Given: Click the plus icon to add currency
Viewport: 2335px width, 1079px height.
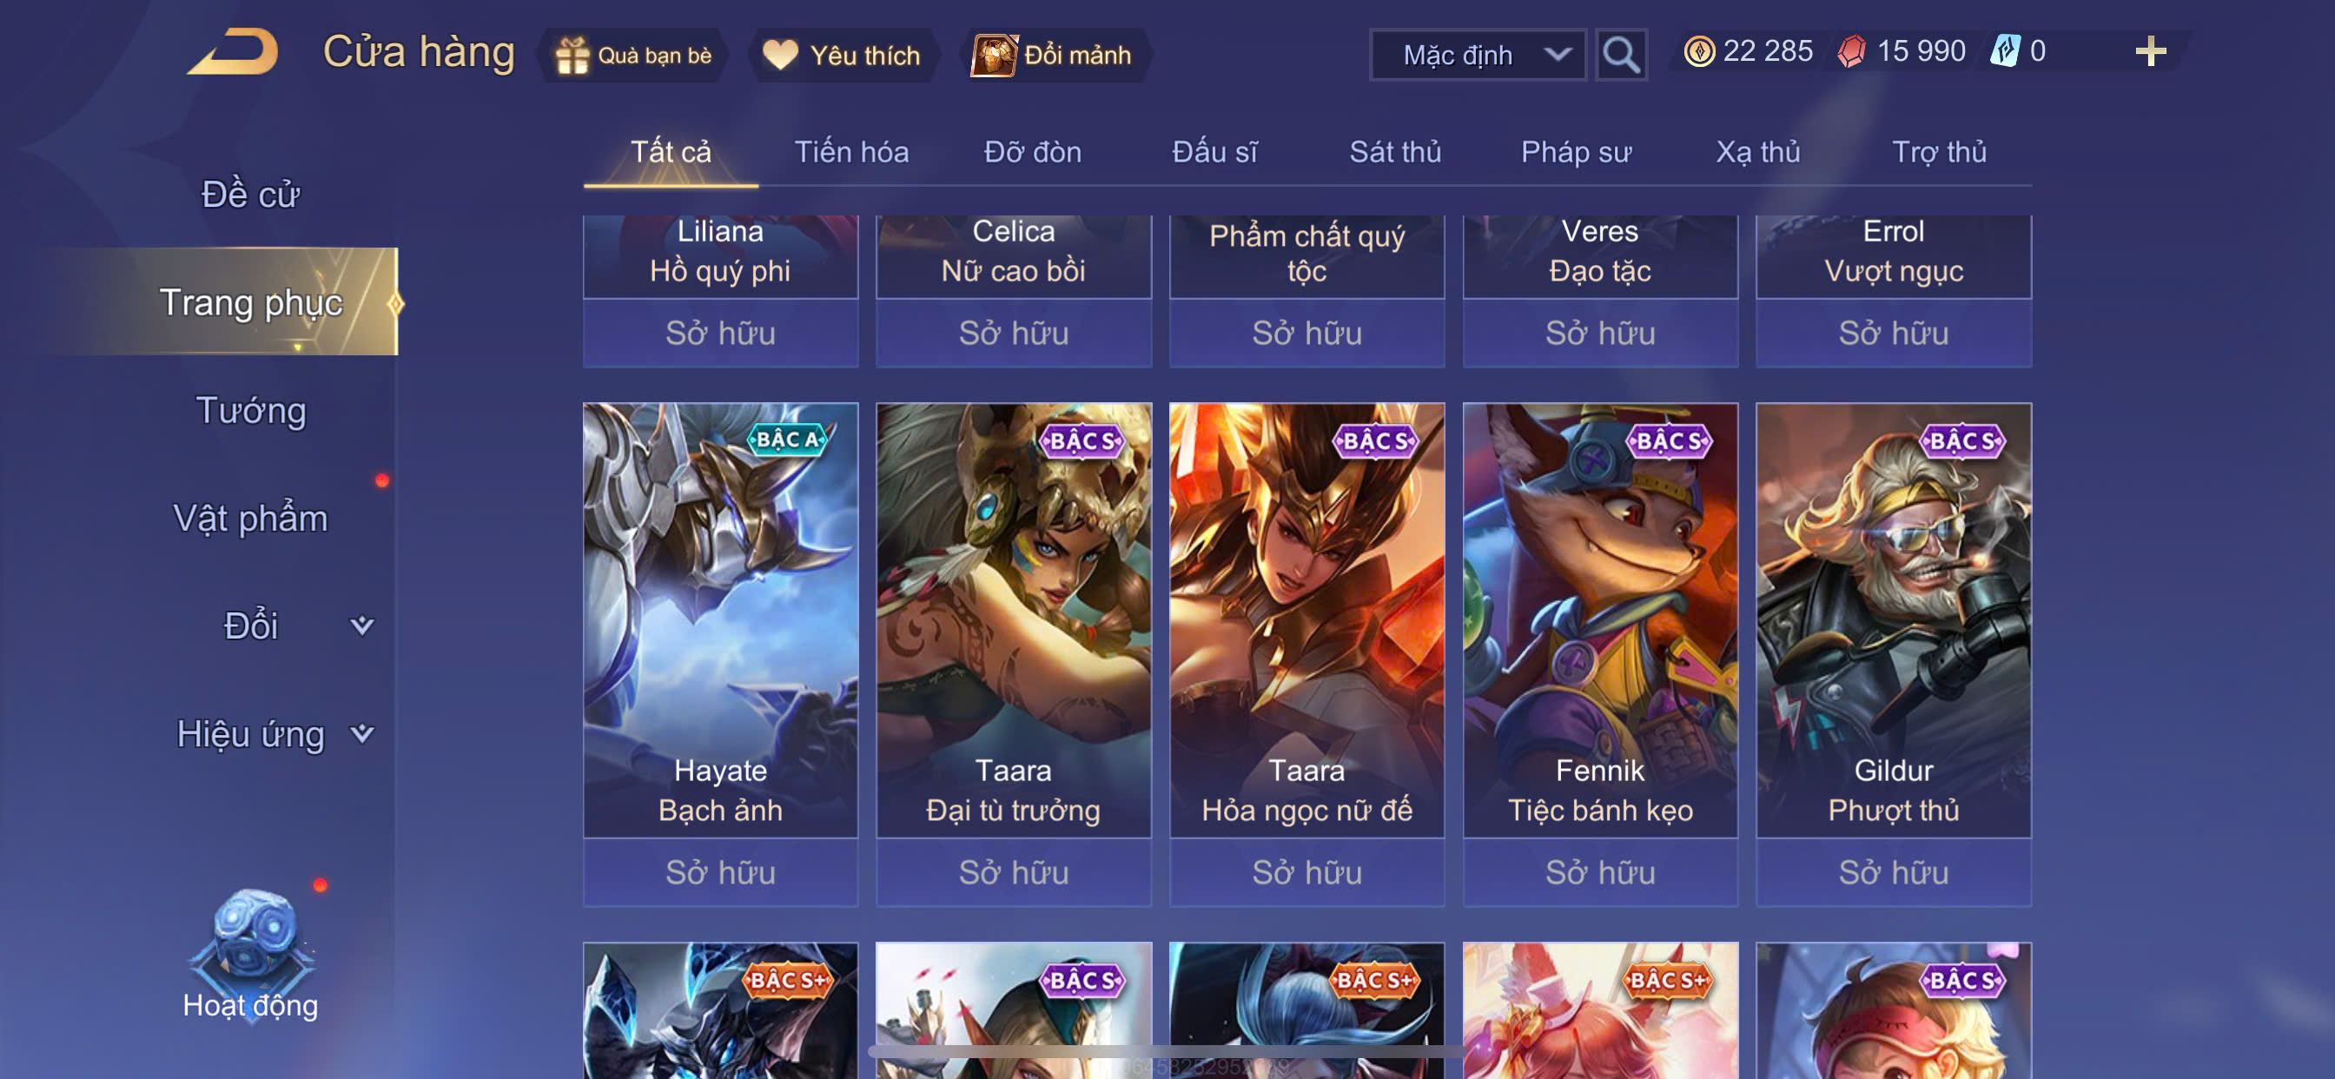Looking at the screenshot, I should click(x=2150, y=51).
